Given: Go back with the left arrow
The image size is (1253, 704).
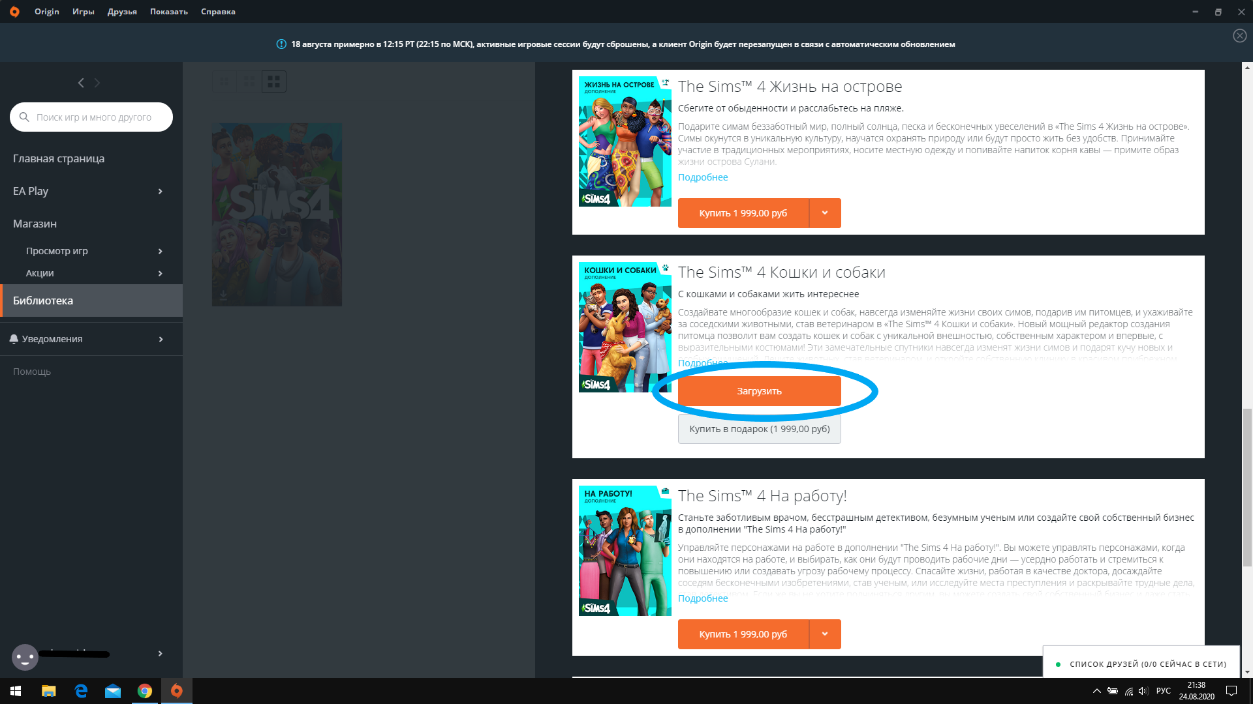Looking at the screenshot, I should click(x=81, y=83).
